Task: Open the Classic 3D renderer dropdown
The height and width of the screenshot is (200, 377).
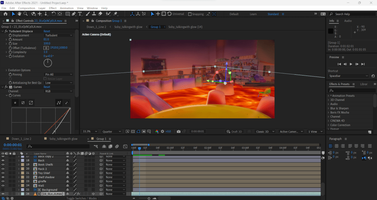Action: click(x=264, y=131)
